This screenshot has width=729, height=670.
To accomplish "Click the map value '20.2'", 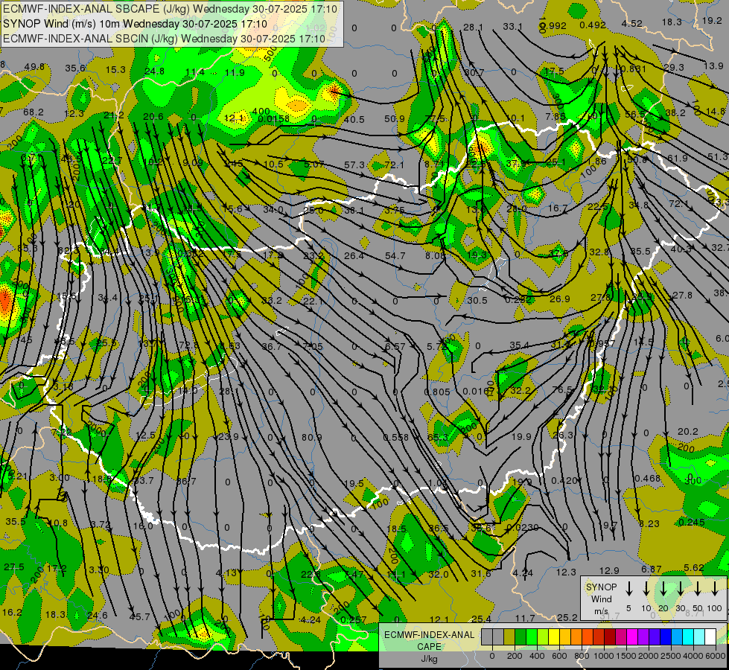I will 687,432.
